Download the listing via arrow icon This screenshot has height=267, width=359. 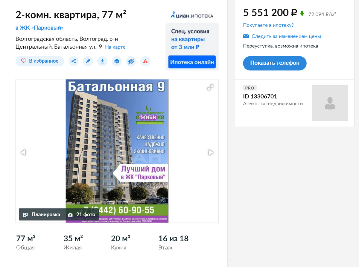coord(102,61)
